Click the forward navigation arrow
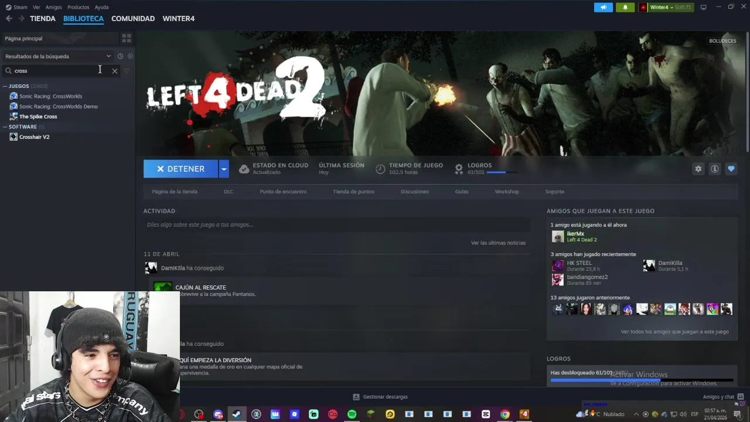 pyautogui.click(x=21, y=19)
